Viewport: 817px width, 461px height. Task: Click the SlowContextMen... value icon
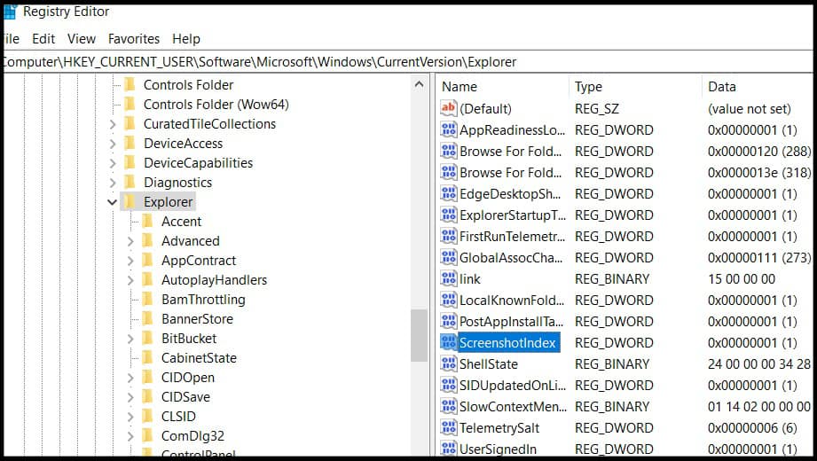click(448, 406)
